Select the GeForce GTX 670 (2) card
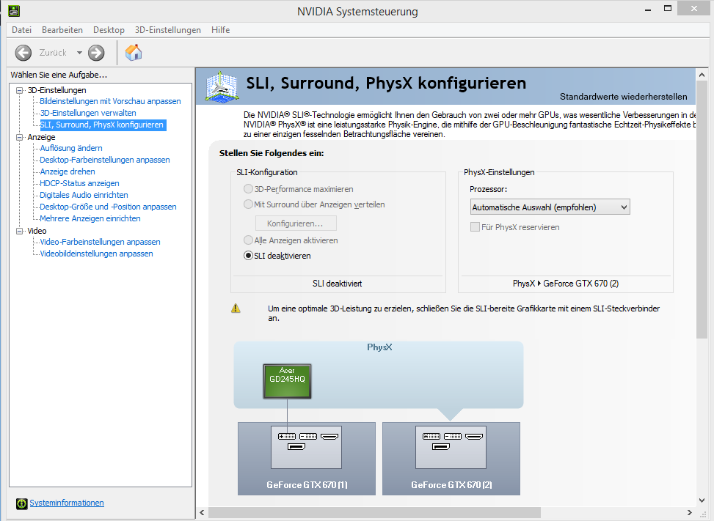Image resolution: width=714 pixels, height=521 pixels. (x=451, y=459)
